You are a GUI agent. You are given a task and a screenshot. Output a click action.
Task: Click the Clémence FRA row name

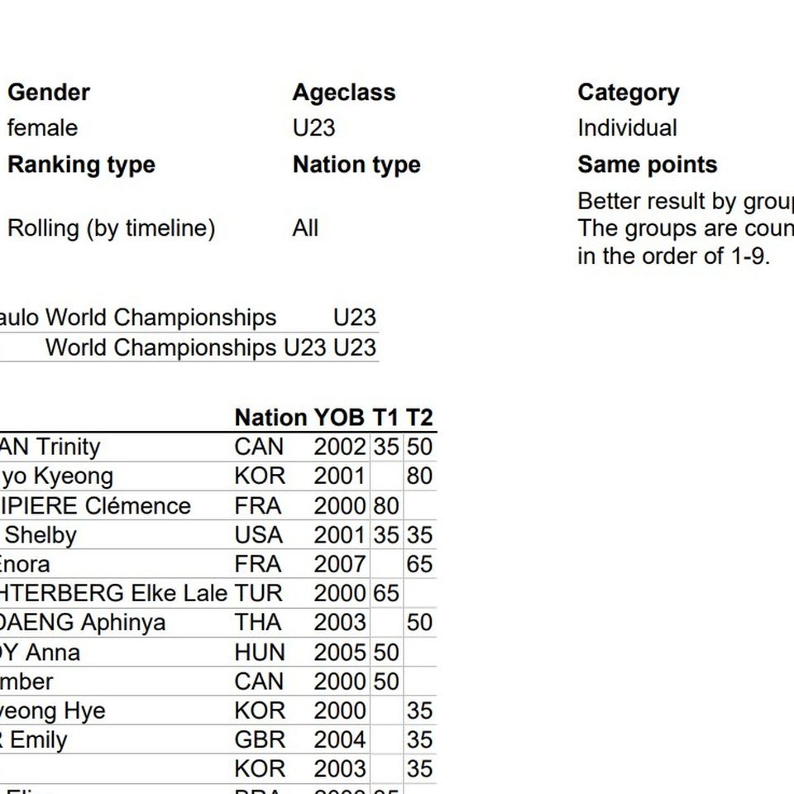pyautogui.click(x=95, y=506)
